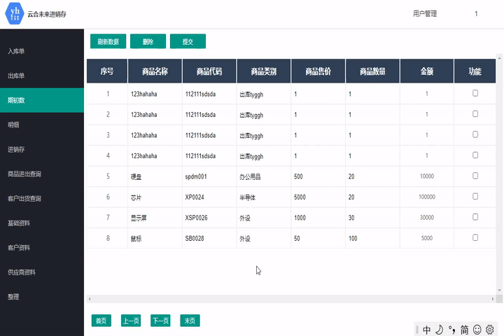Screen dimensions: 504x336
Task: Open the IME emoji smiley icon
Action: 477,329
